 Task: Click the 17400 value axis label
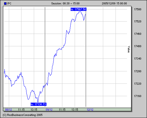coord(138,46)
